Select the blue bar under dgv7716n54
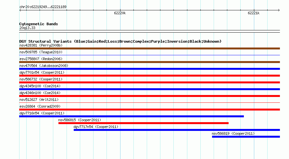 pos(132,116)
